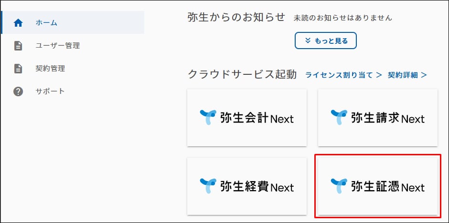
Task: Click the 弥生経費 Next logo icon
Action: click(208, 186)
